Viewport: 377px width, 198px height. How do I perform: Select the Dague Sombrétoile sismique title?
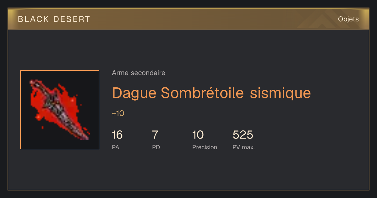click(x=211, y=93)
